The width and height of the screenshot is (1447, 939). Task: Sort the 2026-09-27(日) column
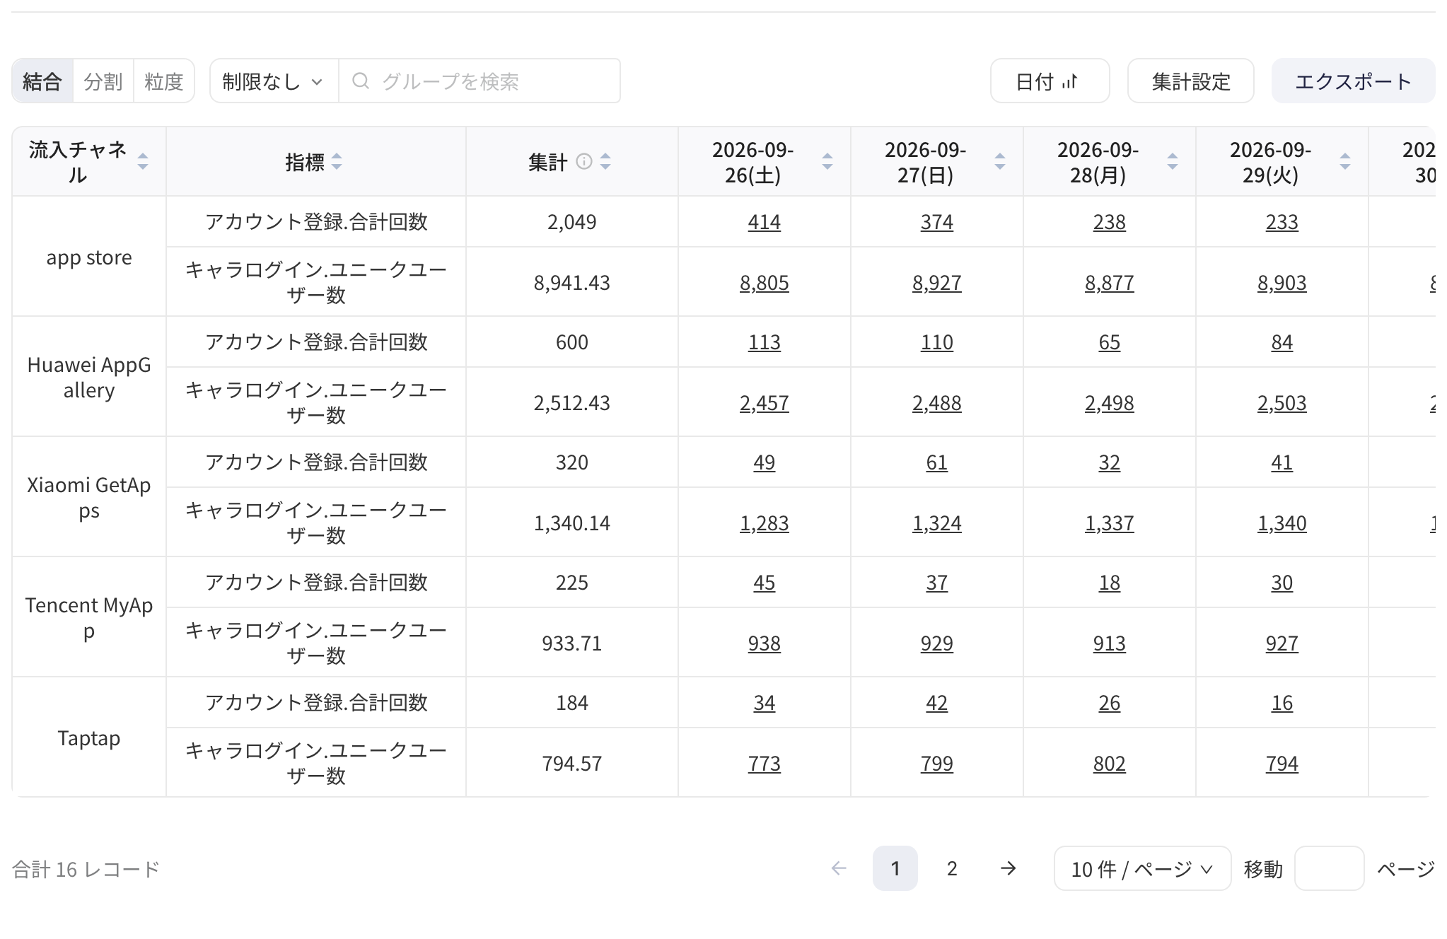[x=1000, y=162]
